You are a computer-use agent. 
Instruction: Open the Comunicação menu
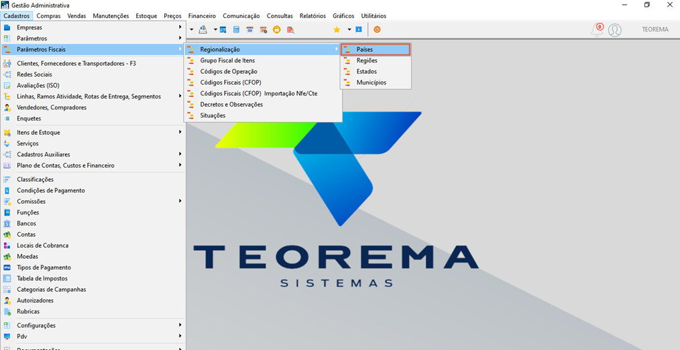point(241,16)
